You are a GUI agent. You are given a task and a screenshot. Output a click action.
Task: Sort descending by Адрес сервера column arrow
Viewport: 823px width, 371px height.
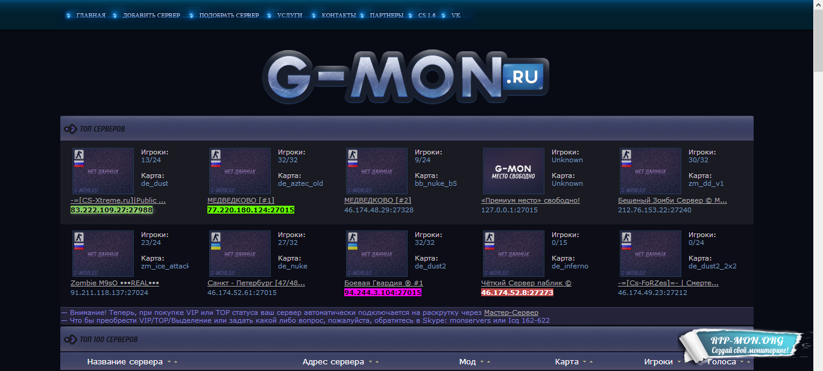[370, 363]
